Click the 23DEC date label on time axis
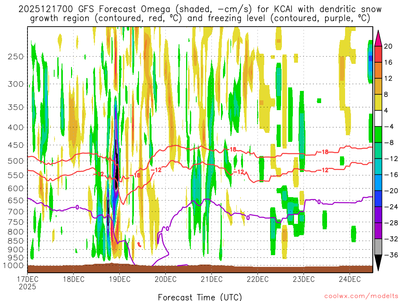 [x=303, y=279]
